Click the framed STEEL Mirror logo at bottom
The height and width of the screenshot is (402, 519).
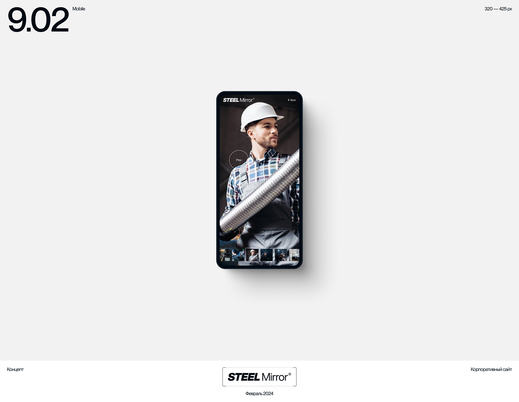coord(259,377)
